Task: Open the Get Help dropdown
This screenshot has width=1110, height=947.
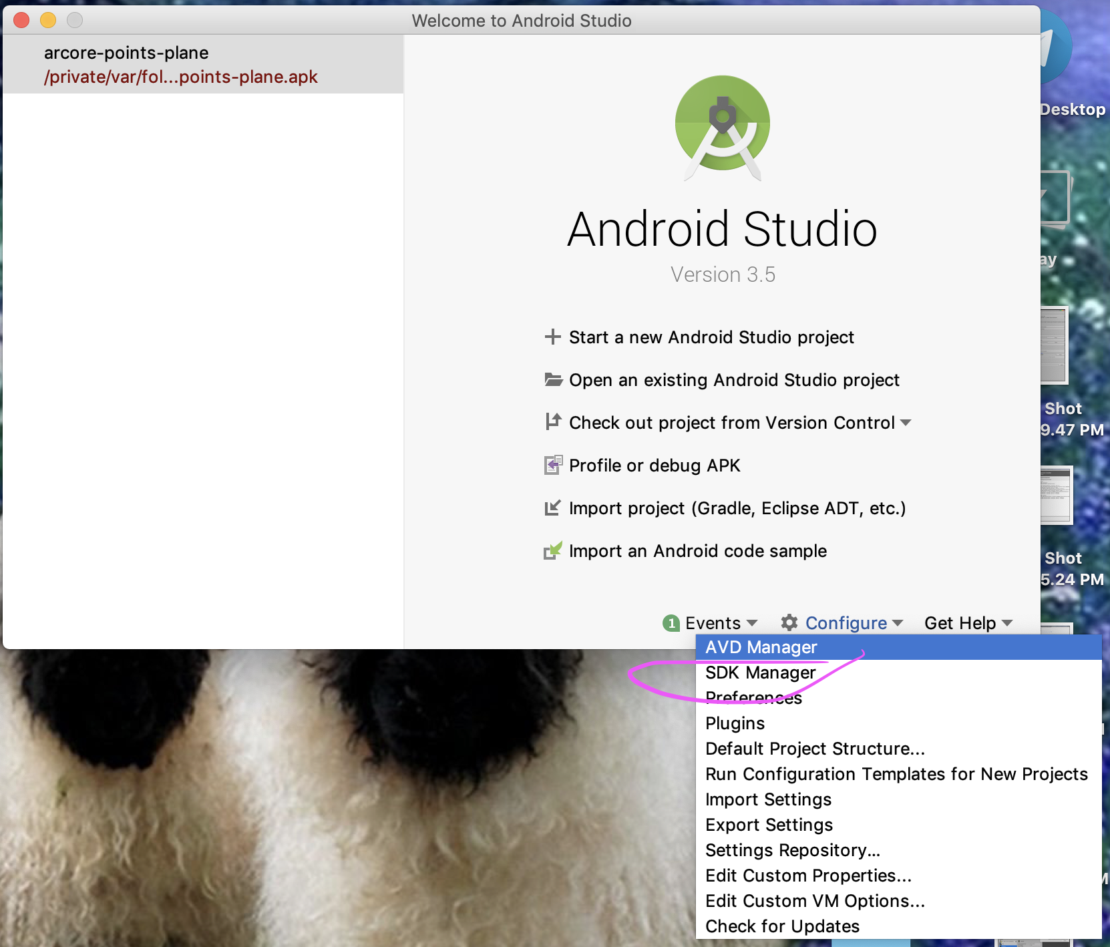Action: 968,623
